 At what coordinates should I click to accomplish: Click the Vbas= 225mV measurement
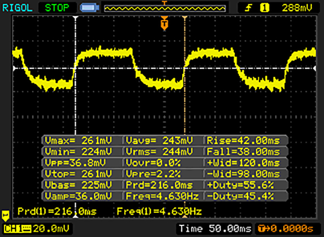coord(78,185)
